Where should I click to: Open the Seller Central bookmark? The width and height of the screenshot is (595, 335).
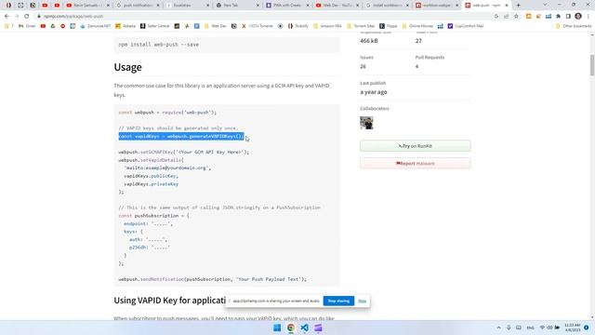(154, 26)
